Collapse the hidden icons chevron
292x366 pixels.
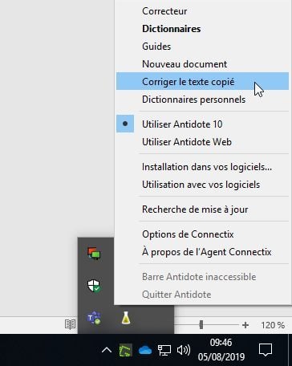[x=107, y=350]
